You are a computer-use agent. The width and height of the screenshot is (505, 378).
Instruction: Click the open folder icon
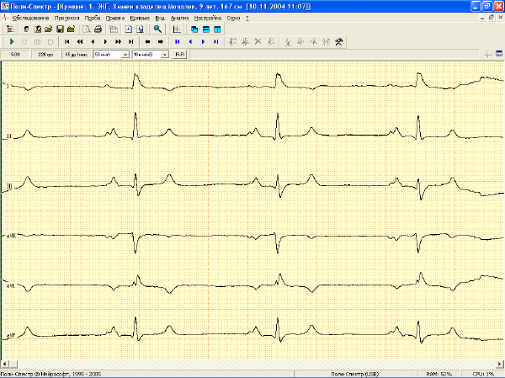[x=48, y=29]
